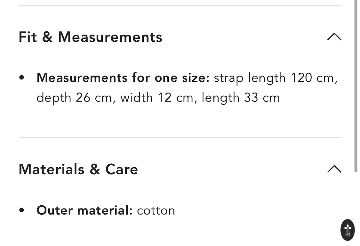Click the word "cotton"
The width and height of the screenshot is (360, 246).
[156, 210]
